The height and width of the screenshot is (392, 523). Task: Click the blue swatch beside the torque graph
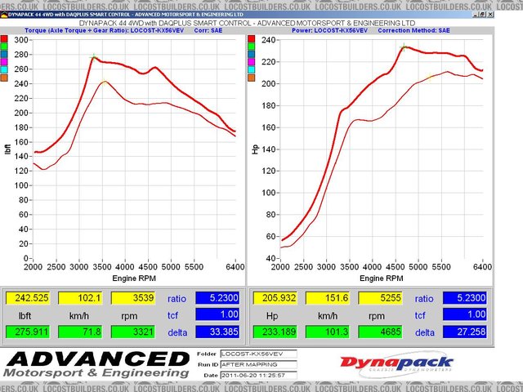[x=6, y=58]
